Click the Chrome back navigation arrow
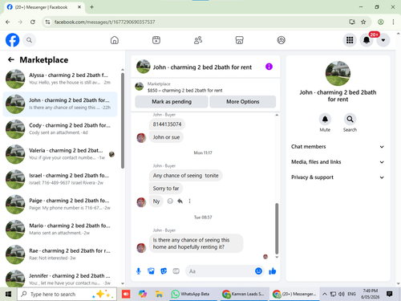This screenshot has height=301, width=401. pos(8,22)
